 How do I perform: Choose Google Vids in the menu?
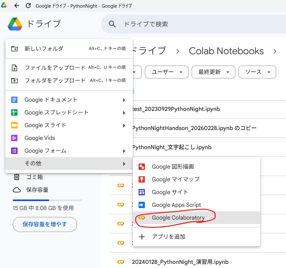[69, 138]
